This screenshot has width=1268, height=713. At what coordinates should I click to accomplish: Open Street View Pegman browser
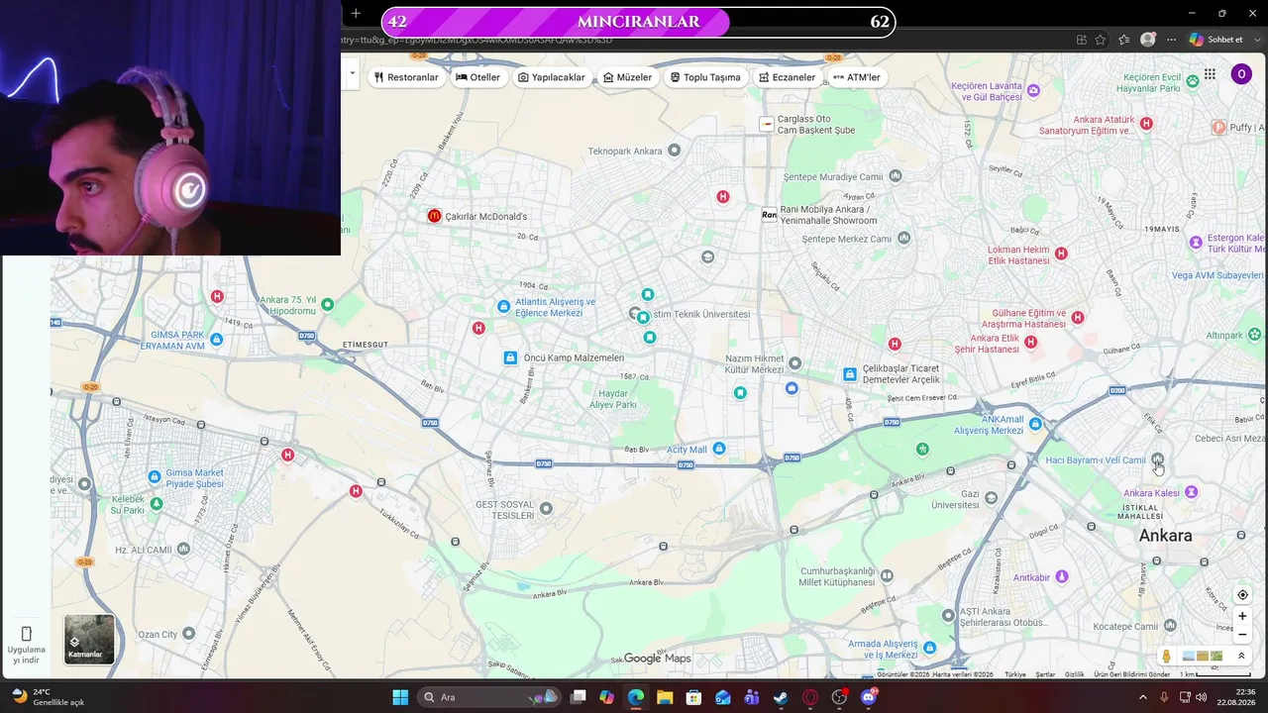pyautogui.click(x=1167, y=656)
